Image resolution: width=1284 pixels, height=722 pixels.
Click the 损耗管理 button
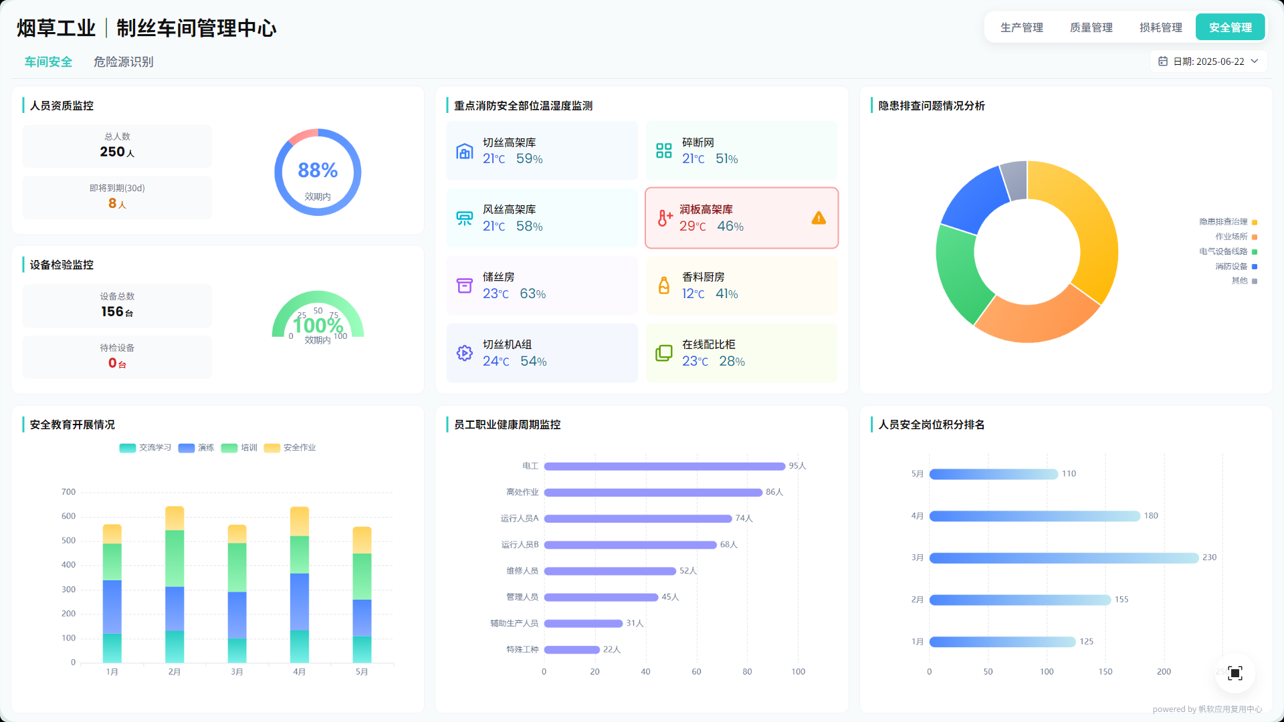[1160, 27]
